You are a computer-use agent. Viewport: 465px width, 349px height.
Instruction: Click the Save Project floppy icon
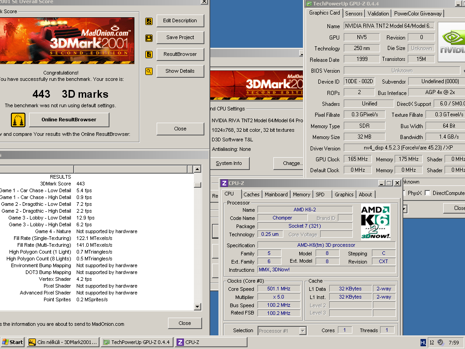pyautogui.click(x=149, y=38)
